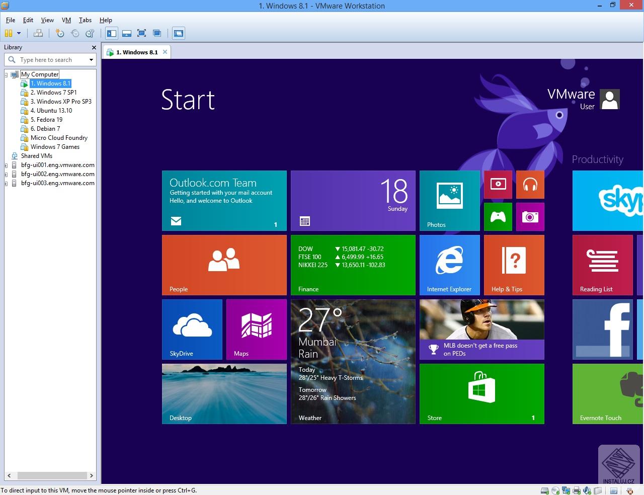
Task: Close the '1. Windows 8.1' tab
Action: [165, 52]
